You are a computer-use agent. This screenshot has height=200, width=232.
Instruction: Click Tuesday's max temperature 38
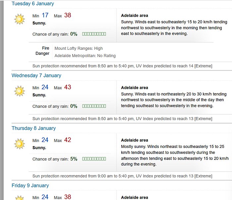click(x=68, y=15)
